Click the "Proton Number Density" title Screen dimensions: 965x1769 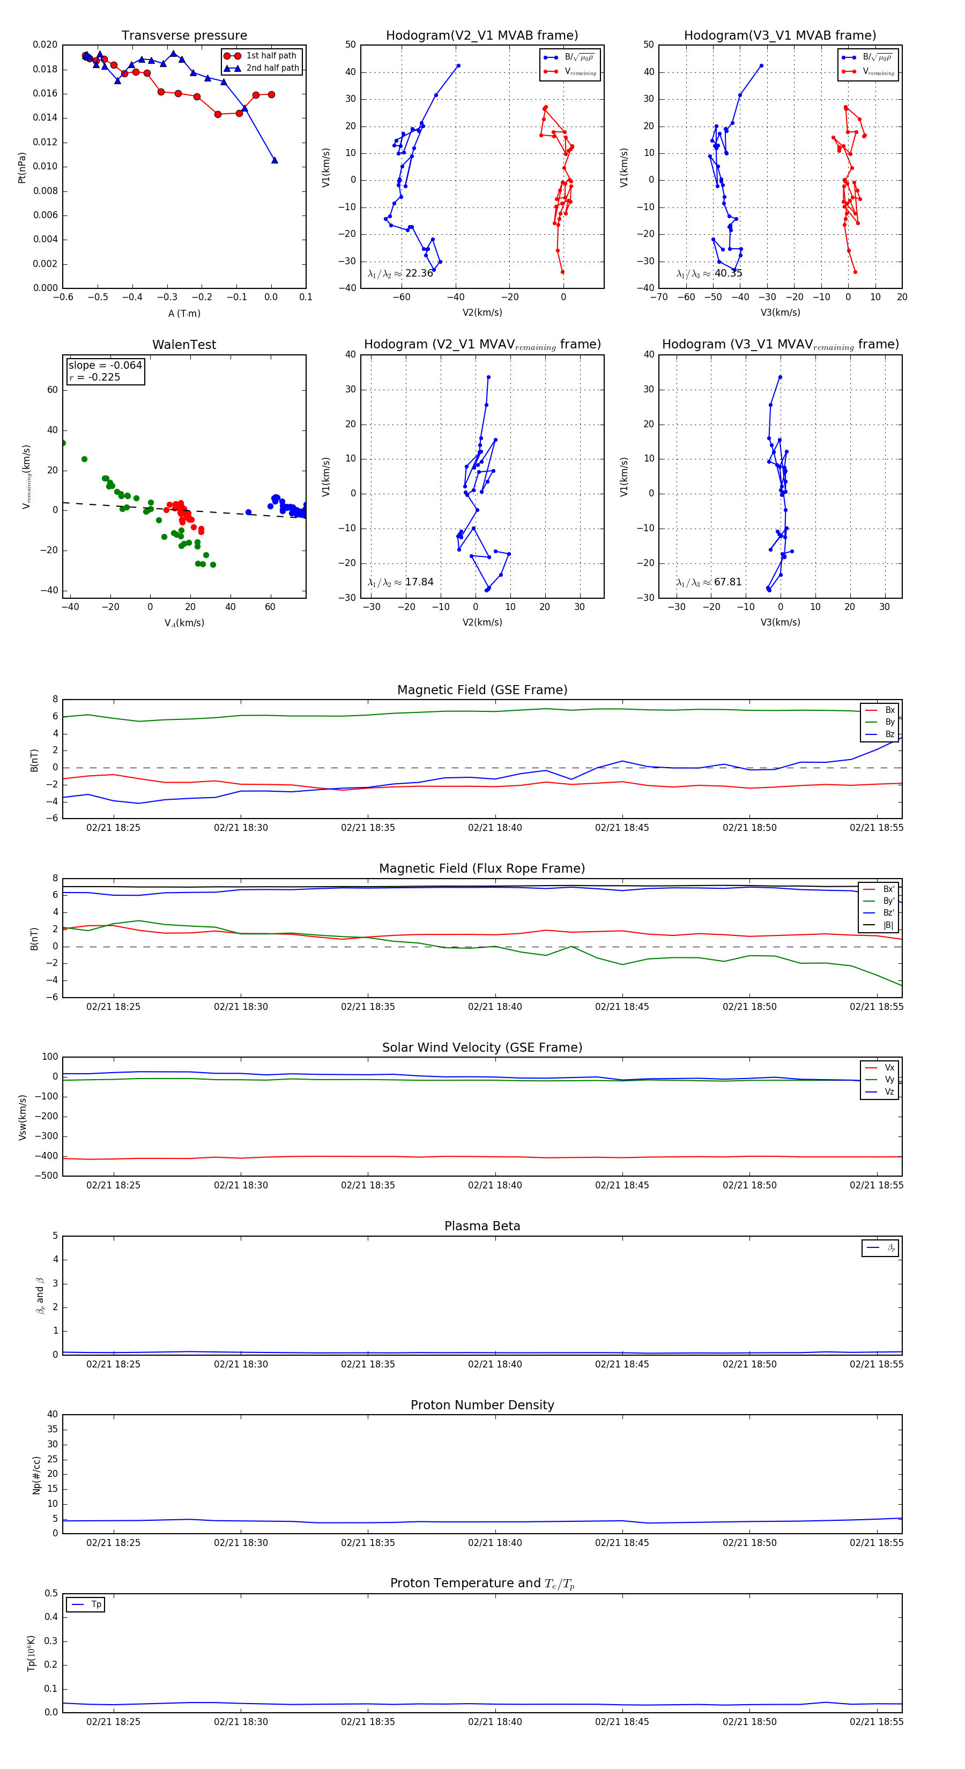point(482,1405)
